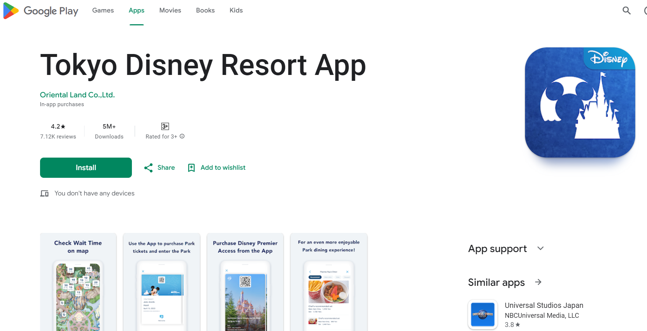Click the green Install button
The image size is (647, 331).
86,168
